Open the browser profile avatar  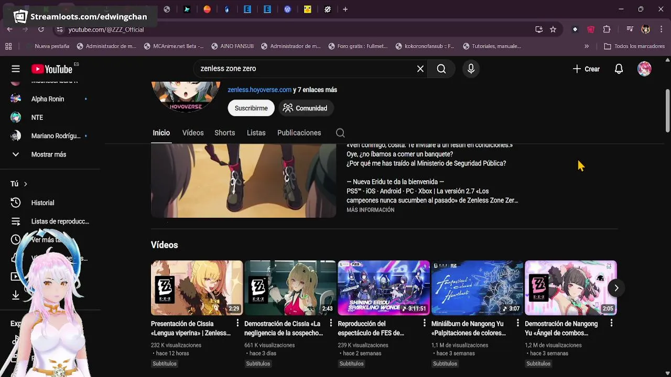(646, 29)
